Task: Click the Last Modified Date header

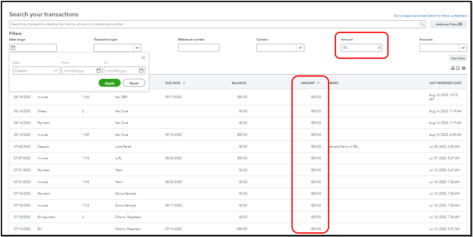Action: tap(445, 83)
